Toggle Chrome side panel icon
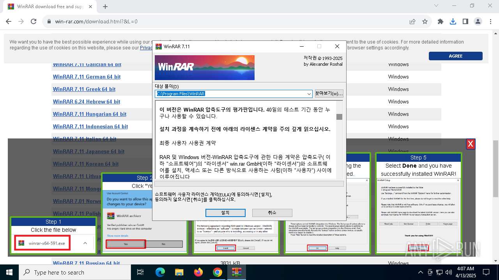Viewport: 499px width, 280px height. tap(465, 22)
